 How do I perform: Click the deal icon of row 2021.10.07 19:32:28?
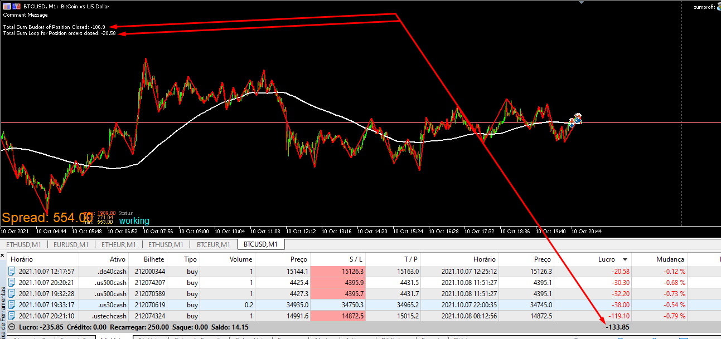12,294
